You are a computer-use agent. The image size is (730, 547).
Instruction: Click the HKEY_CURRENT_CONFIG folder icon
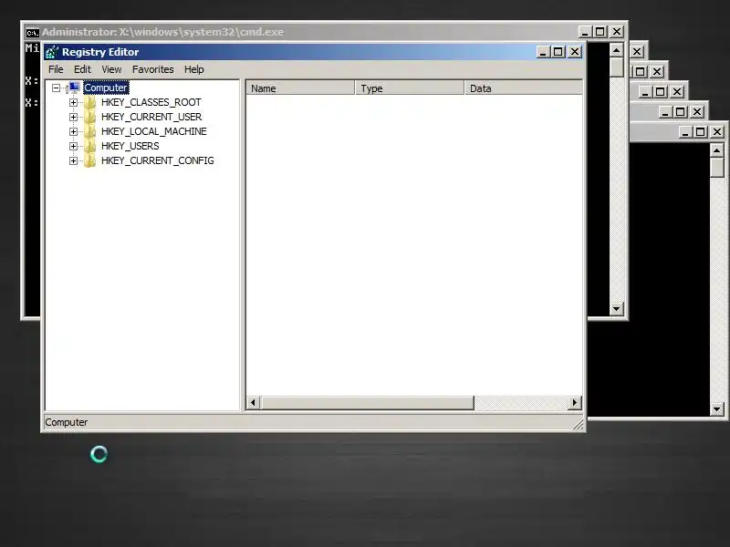coord(89,161)
